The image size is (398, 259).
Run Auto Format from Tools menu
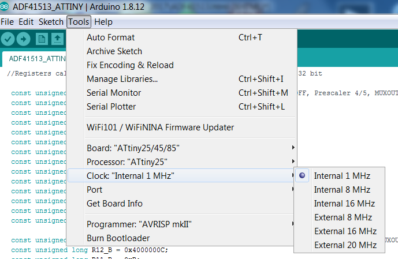coord(181,37)
